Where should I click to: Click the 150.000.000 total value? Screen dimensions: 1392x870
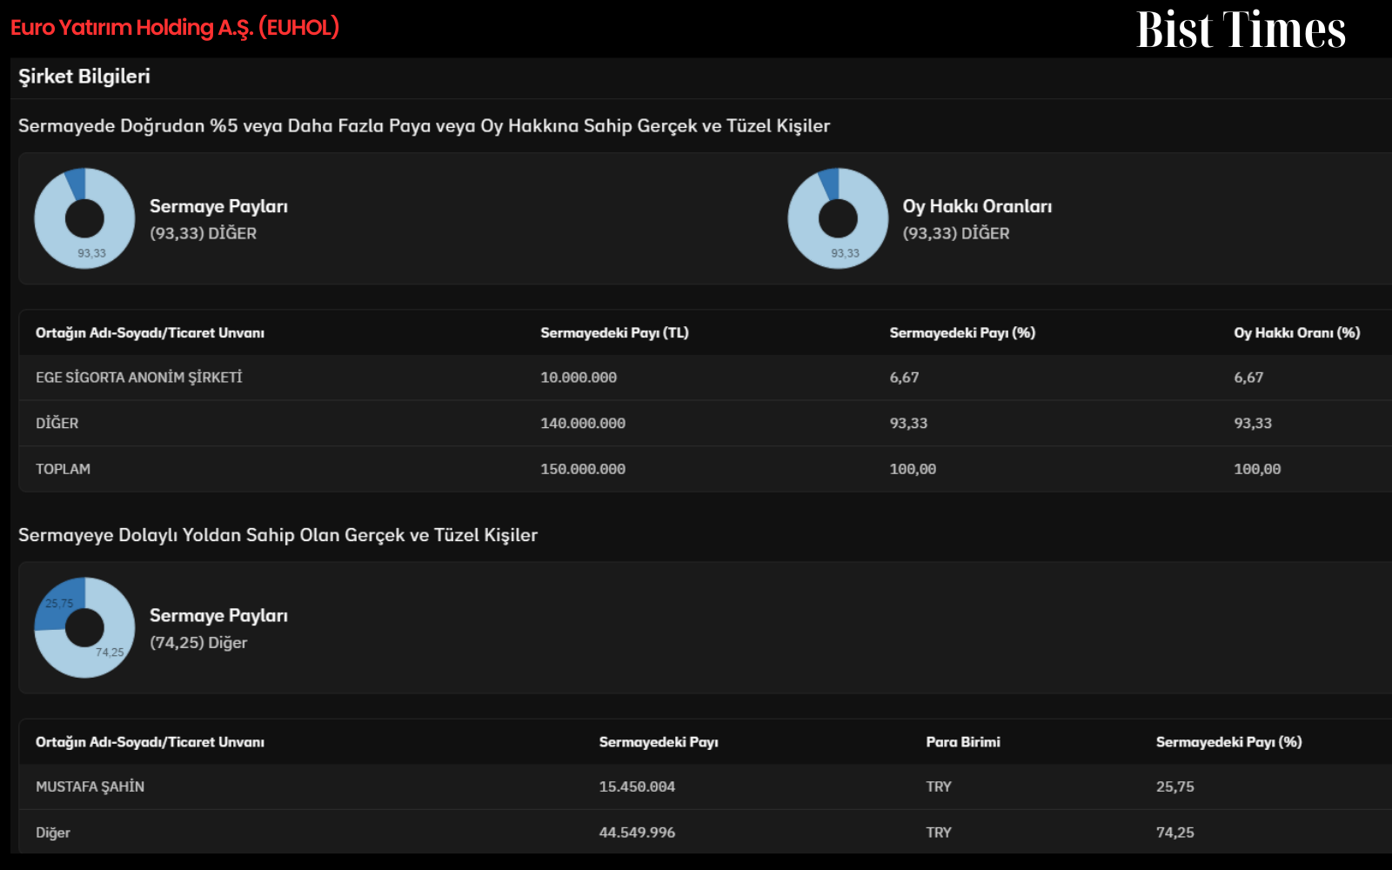(583, 469)
